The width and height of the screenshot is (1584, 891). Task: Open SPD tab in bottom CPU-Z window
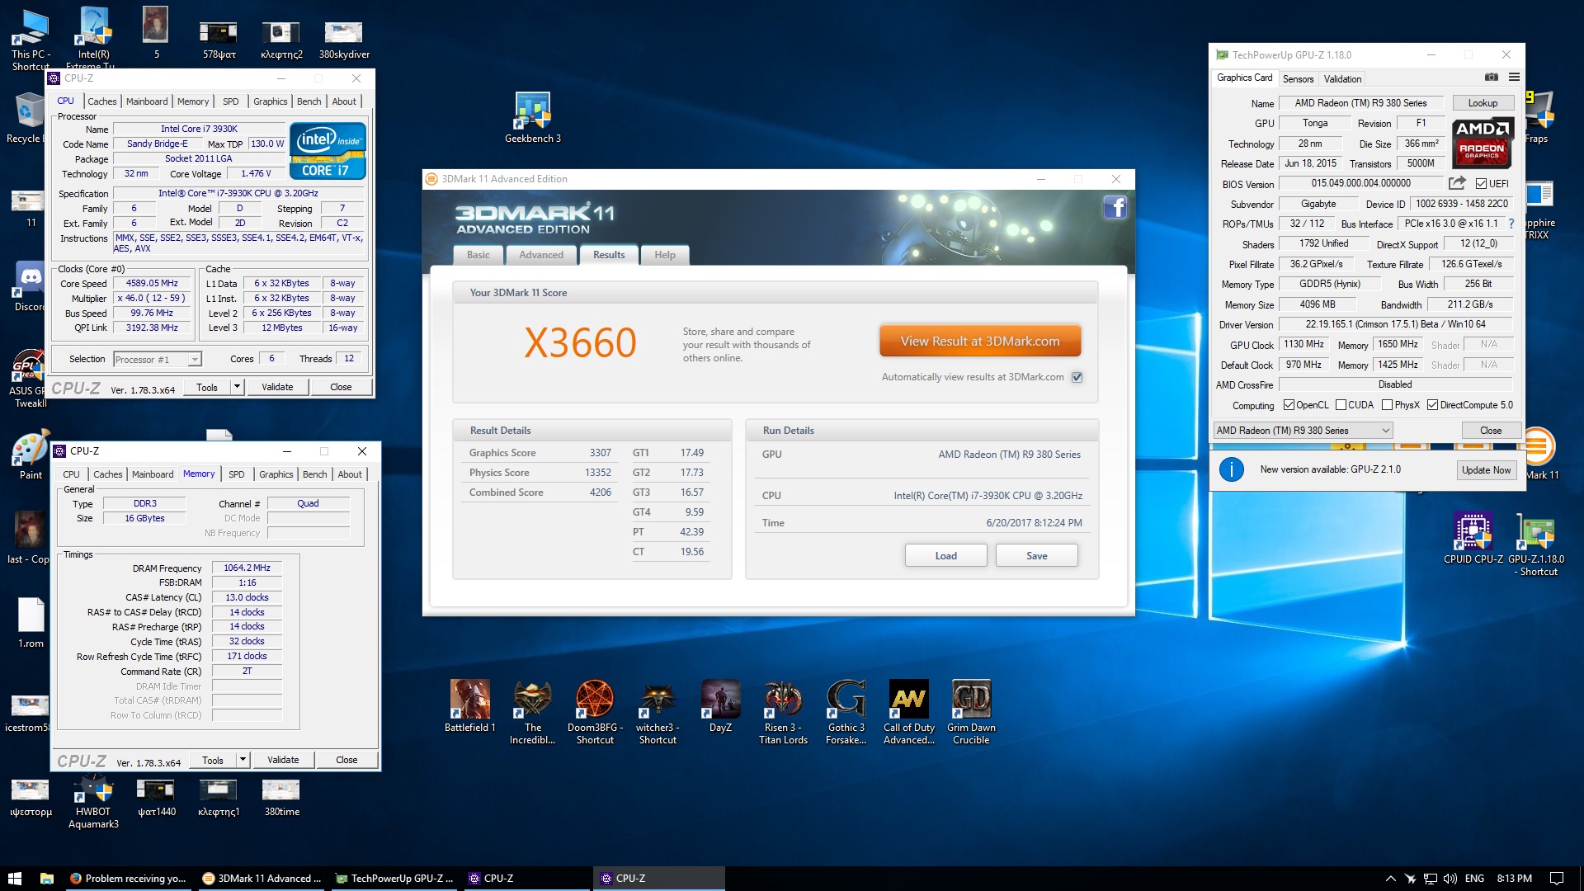pos(237,474)
